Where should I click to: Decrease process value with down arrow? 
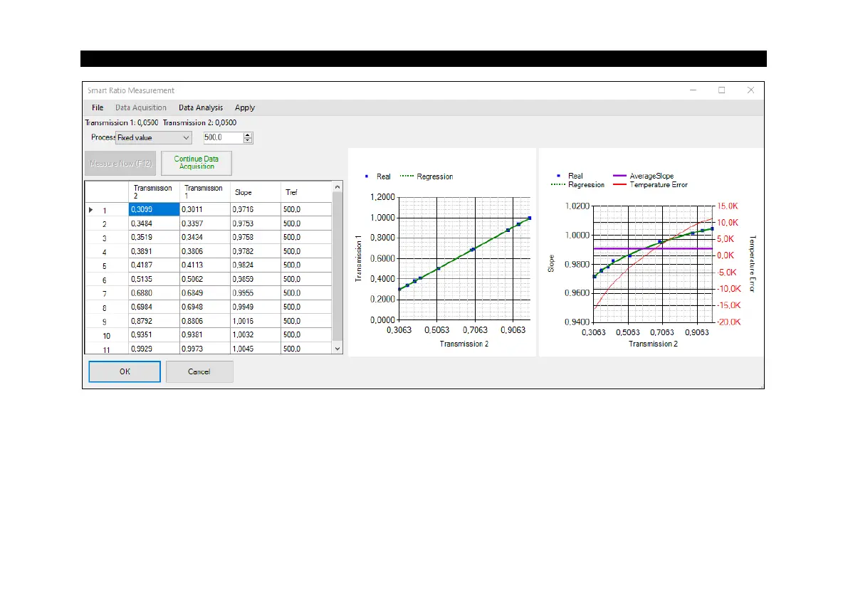tap(248, 140)
